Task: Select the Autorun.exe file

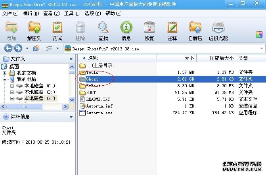Action: (x=172, y=113)
